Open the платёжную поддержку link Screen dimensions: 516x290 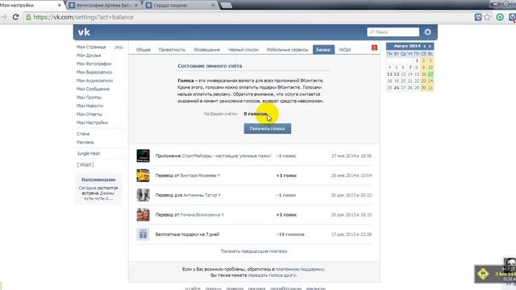[x=300, y=269]
